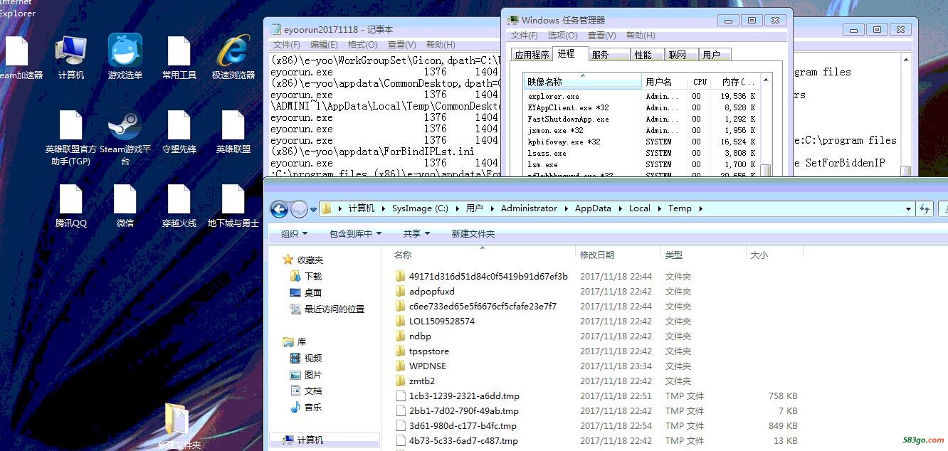
Task: Click the Explorer forward navigation arrow
Action: coord(299,208)
